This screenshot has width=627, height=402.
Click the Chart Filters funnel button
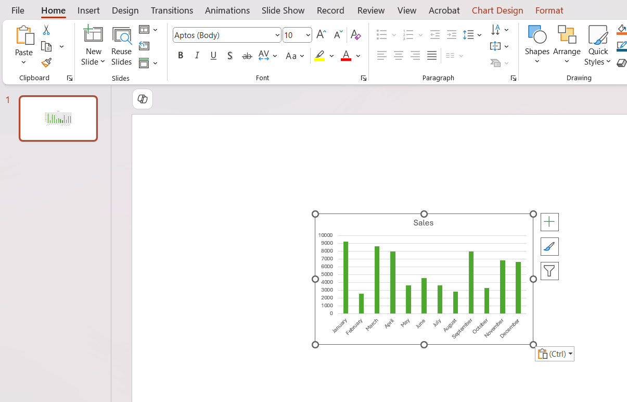pyautogui.click(x=549, y=271)
